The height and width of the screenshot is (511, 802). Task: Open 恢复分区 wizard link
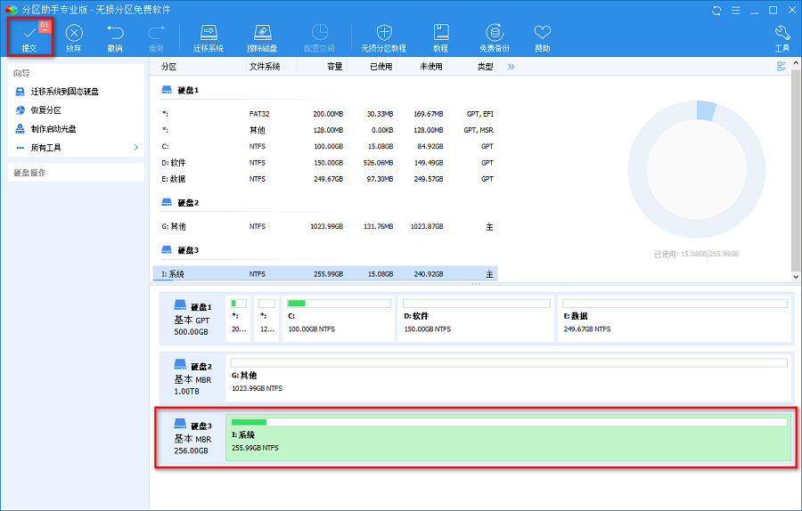tap(45, 109)
